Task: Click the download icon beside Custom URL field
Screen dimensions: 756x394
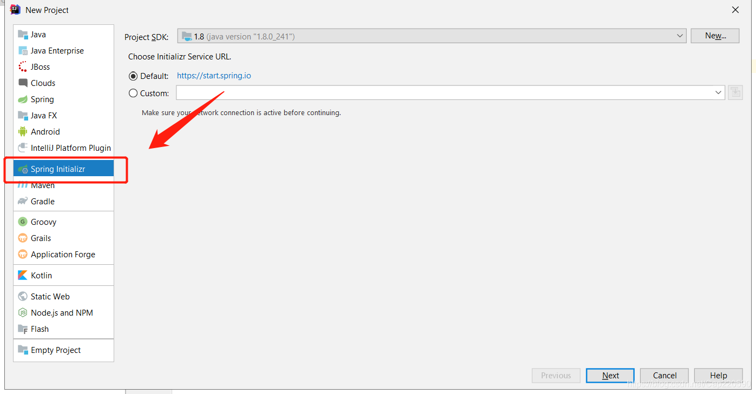Action: coord(735,92)
